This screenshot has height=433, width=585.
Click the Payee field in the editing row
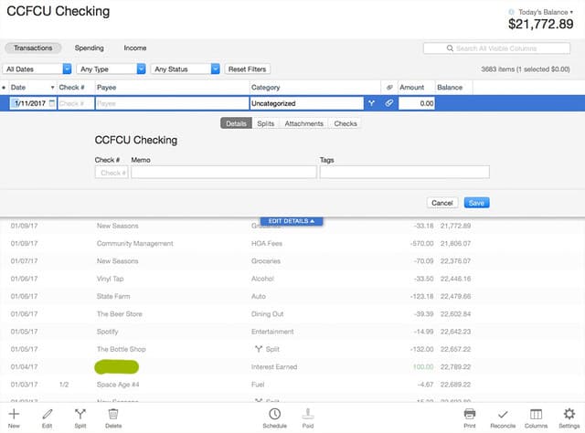click(172, 103)
